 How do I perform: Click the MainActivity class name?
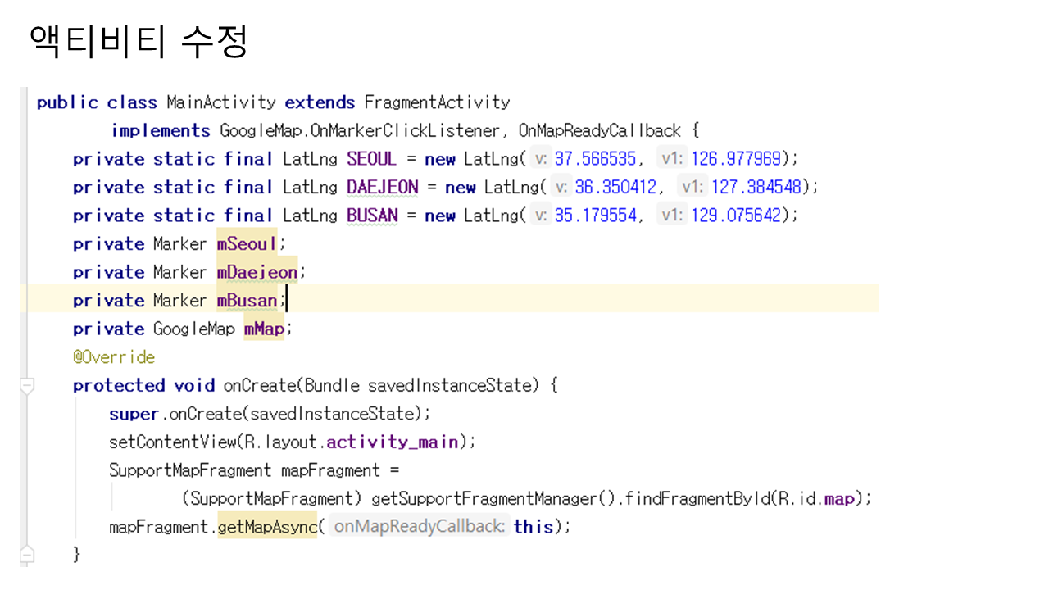[x=220, y=102]
